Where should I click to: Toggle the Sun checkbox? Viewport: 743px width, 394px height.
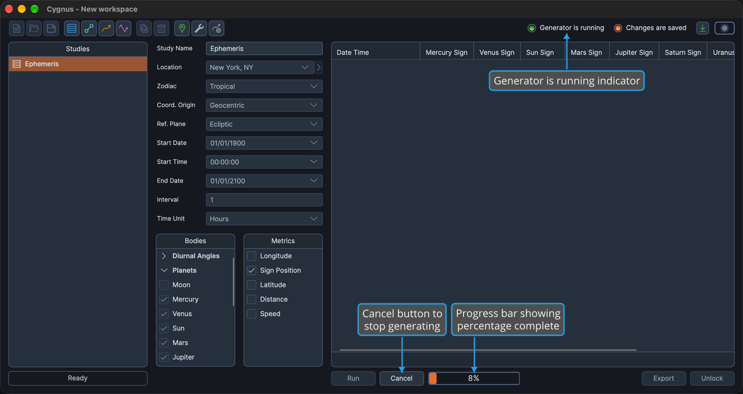(164, 328)
